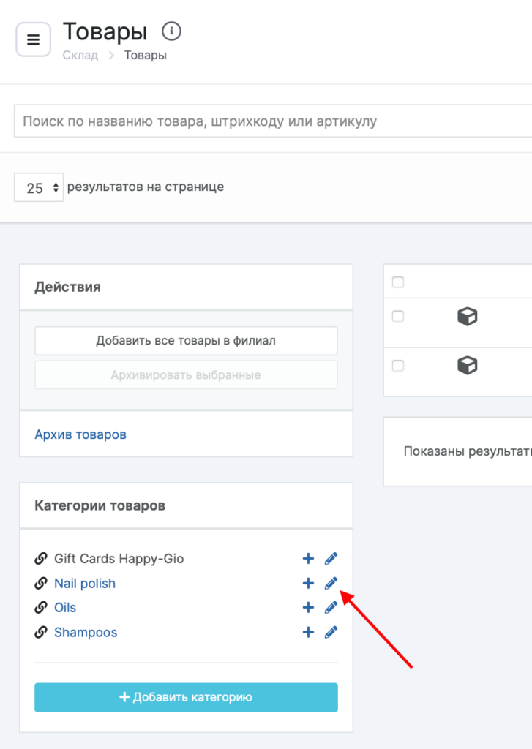The width and height of the screenshot is (532, 749).
Task: Open the Shampoos category link
Action: click(x=86, y=632)
